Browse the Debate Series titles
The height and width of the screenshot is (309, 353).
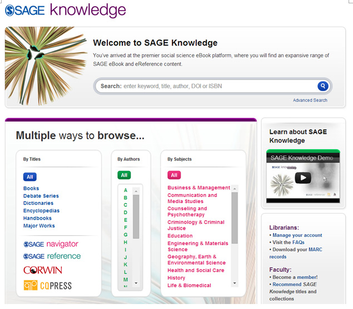pyautogui.click(x=41, y=196)
